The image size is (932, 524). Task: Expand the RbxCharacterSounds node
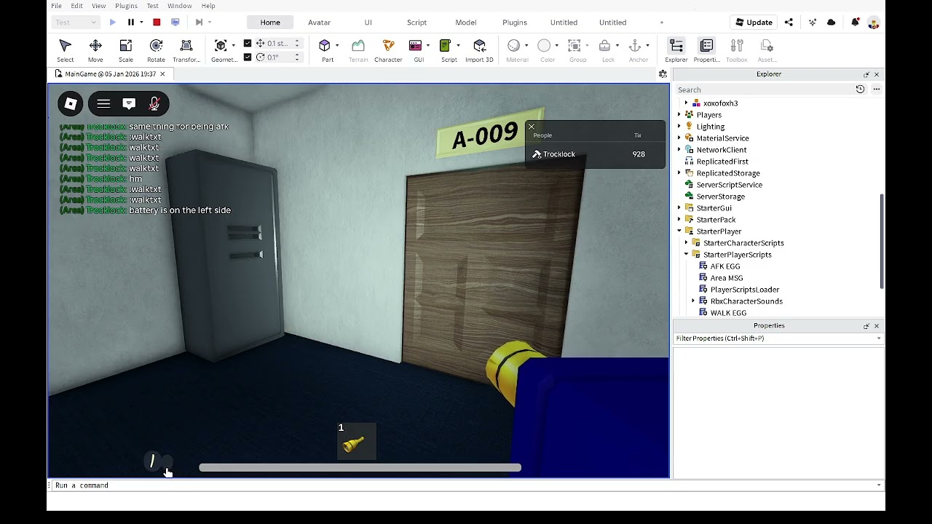[x=693, y=301]
